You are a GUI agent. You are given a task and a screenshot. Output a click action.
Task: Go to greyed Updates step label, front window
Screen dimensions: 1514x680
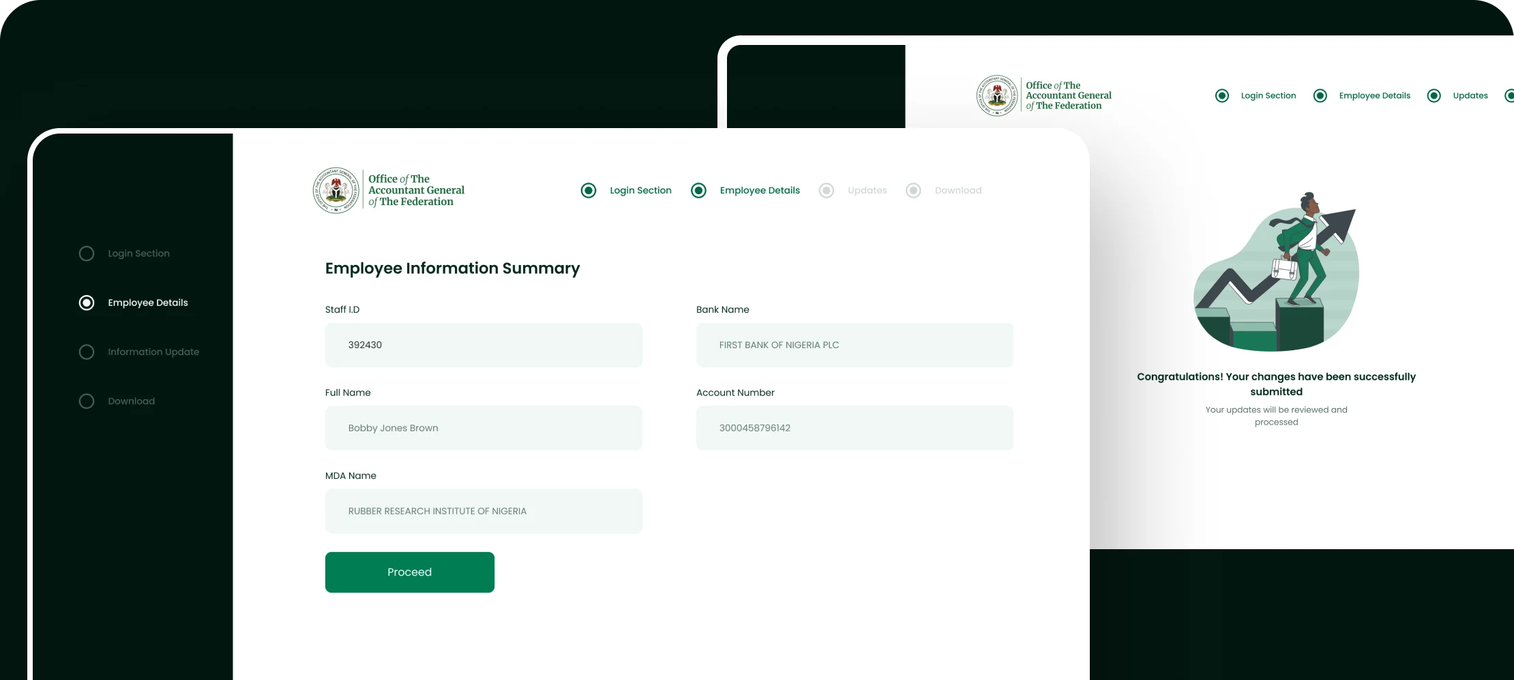click(x=867, y=190)
